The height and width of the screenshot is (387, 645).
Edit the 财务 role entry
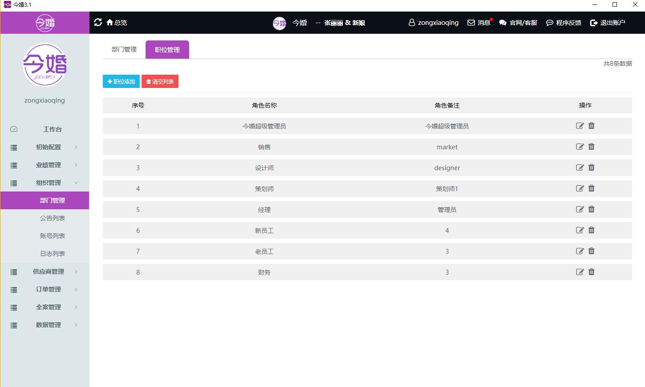pyautogui.click(x=580, y=272)
